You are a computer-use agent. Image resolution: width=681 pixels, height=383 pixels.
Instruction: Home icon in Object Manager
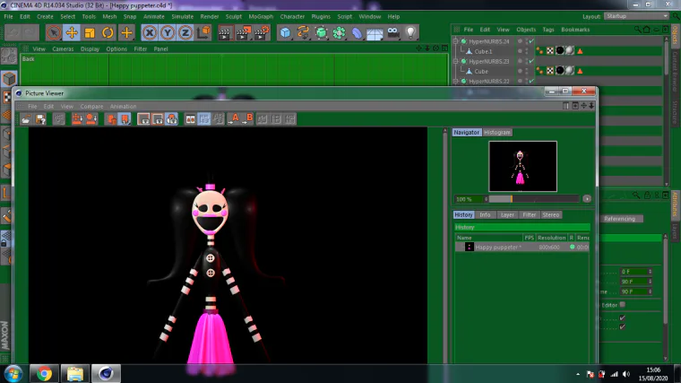click(647, 30)
